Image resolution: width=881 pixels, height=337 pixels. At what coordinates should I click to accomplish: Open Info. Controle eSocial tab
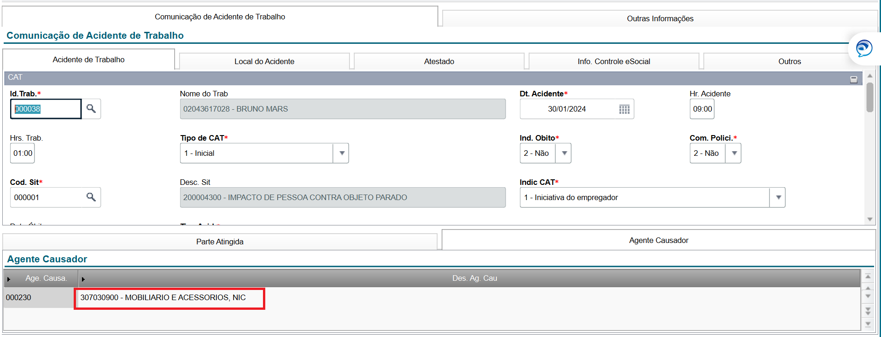click(614, 61)
